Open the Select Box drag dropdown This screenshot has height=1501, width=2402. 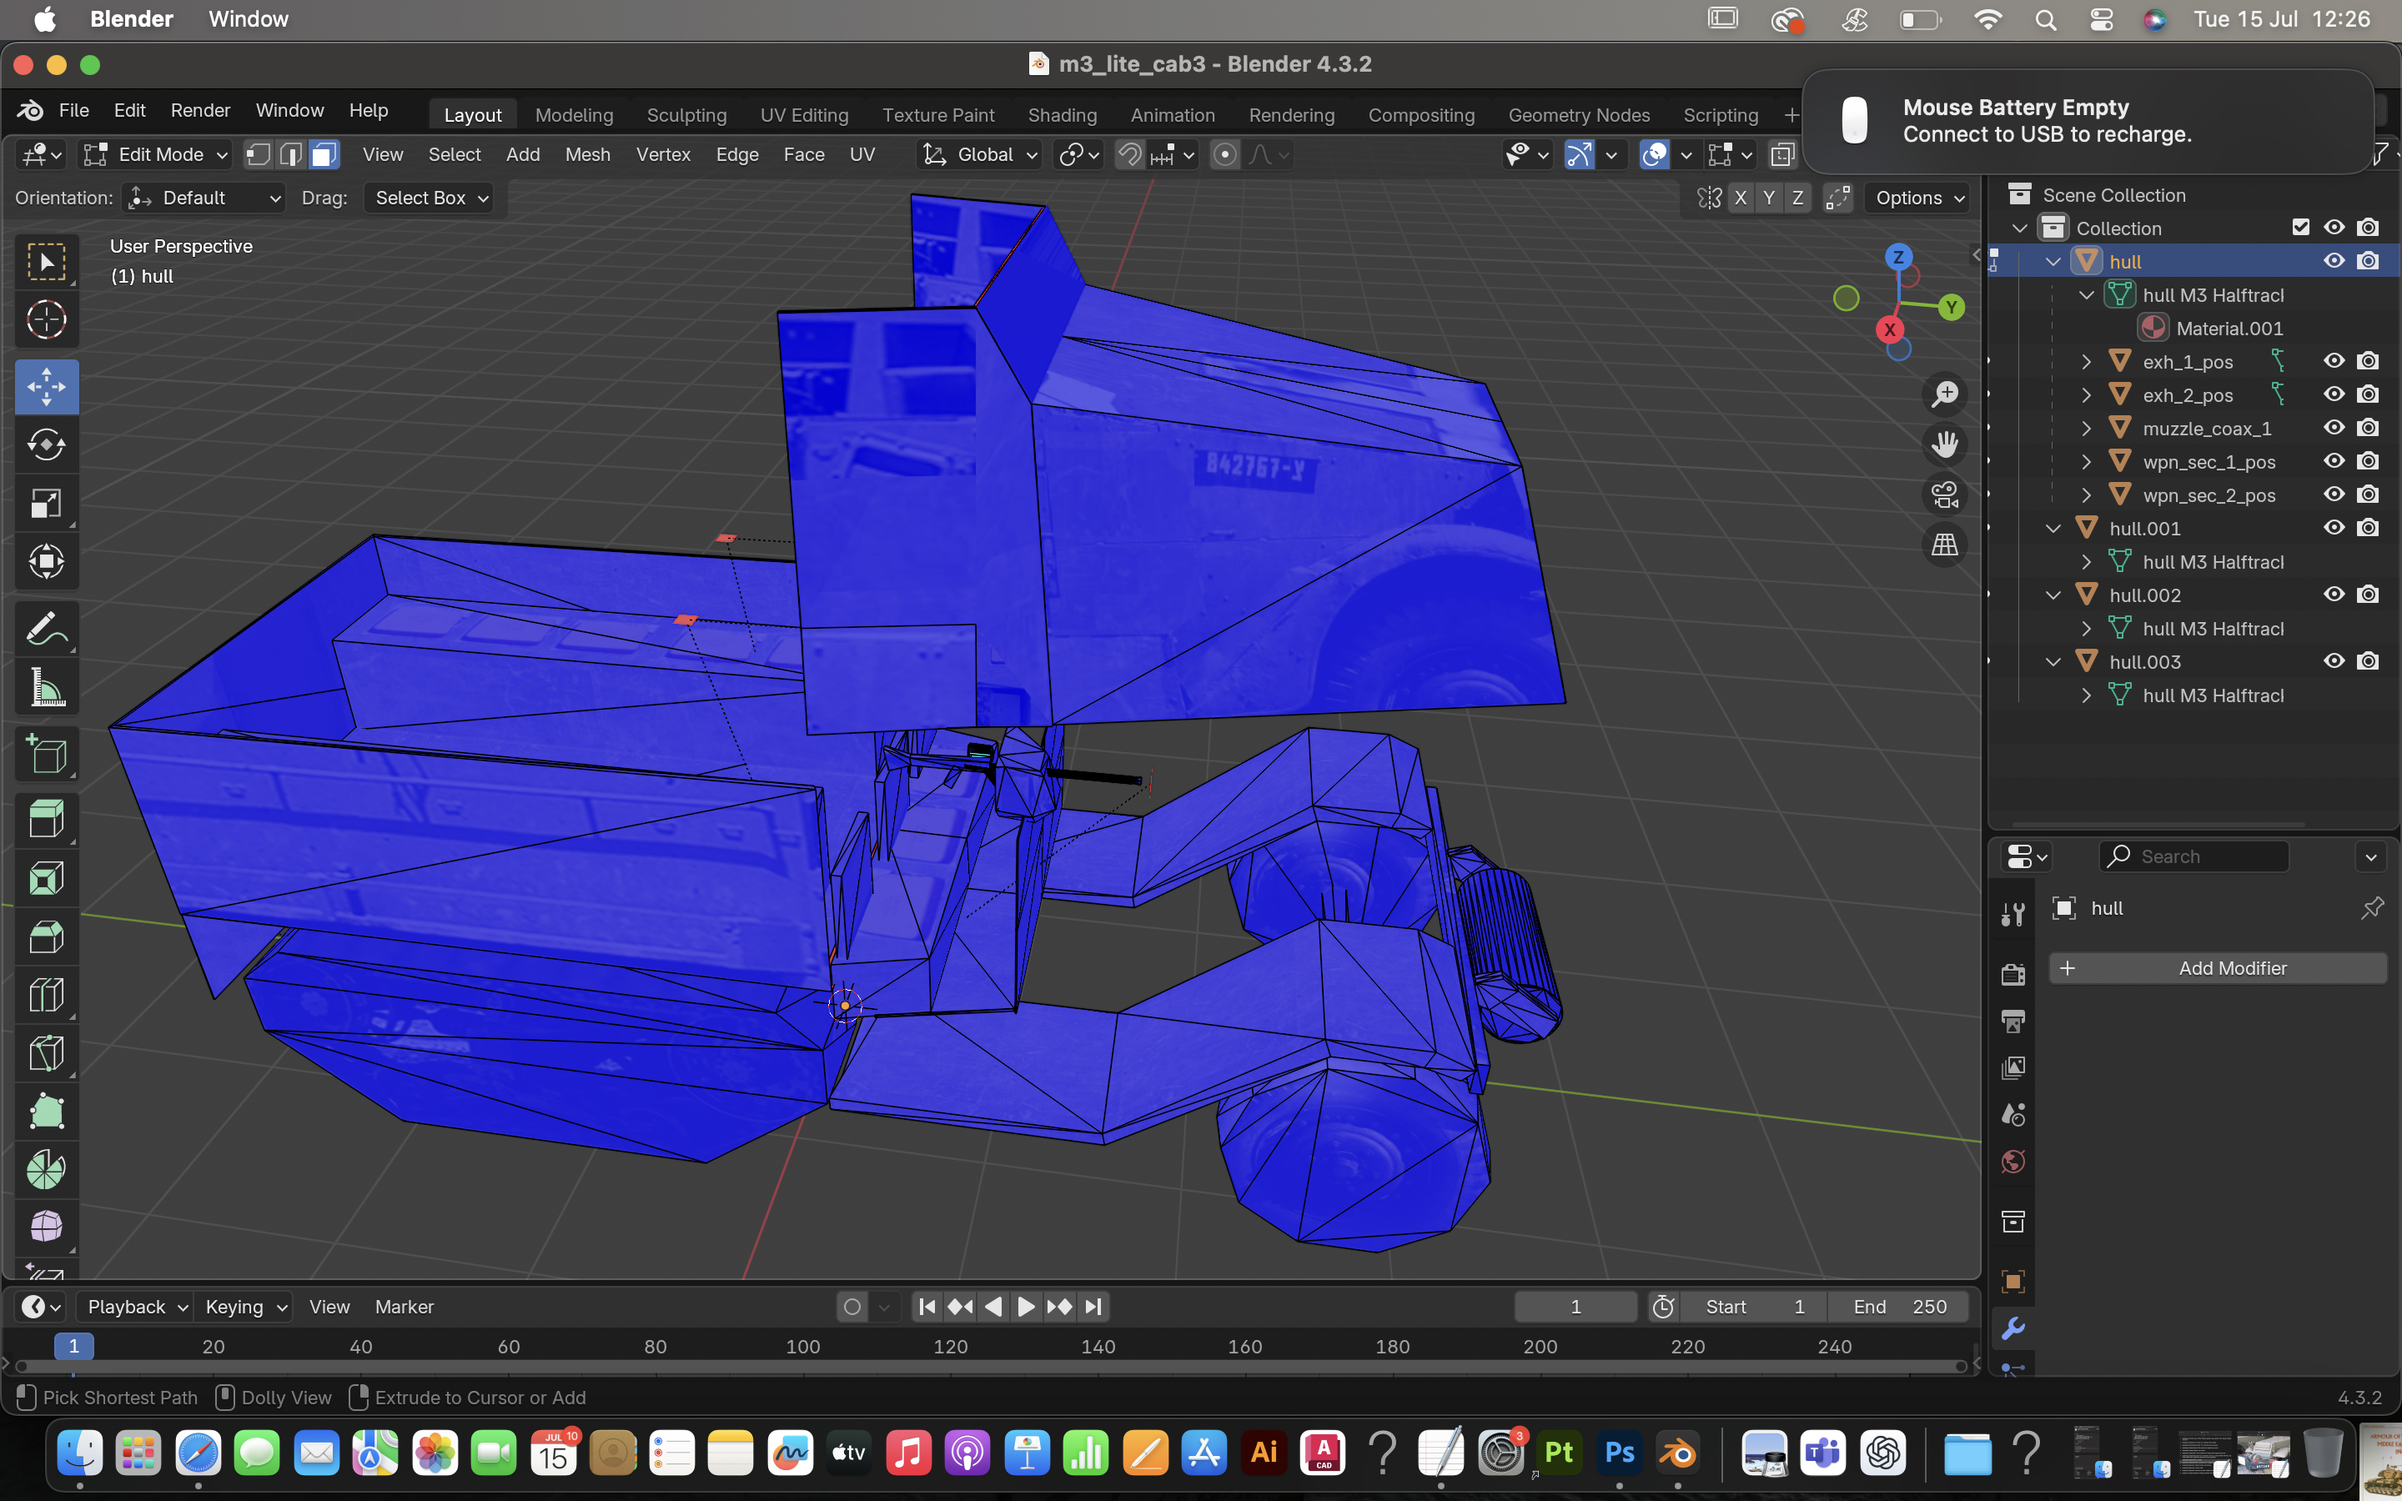pyautogui.click(x=429, y=198)
